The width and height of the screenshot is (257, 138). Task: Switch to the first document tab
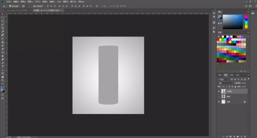(x=18, y=10)
